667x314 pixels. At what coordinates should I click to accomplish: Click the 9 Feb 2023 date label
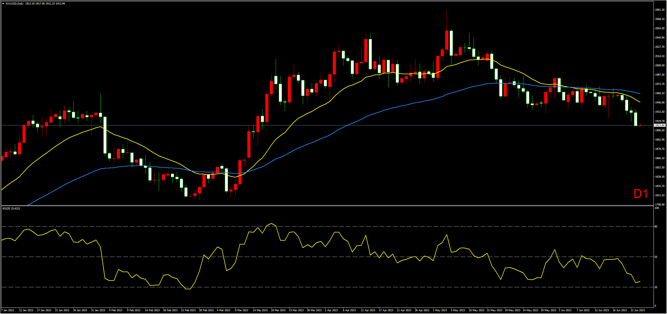coord(134,310)
